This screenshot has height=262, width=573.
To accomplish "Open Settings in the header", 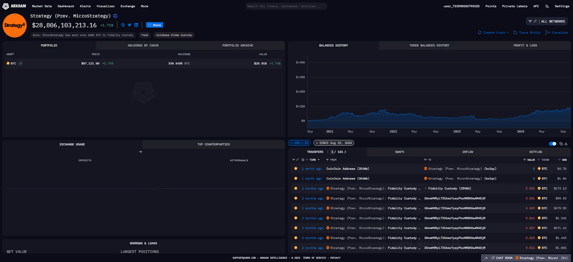I will click(x=562, y=6).
